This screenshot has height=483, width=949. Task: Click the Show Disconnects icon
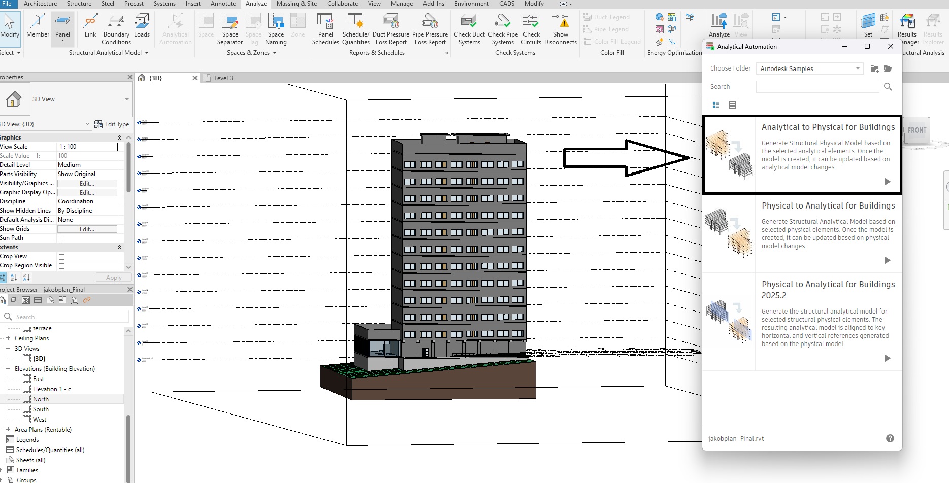[x=560, y=23]
